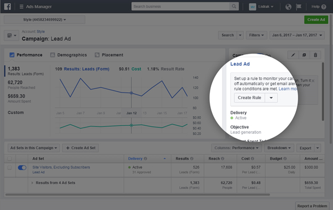Image resolution: width=333 pixels, height=210 pixels.
Task: Click the Jan 12 marker on cost chart
Action: [x=131, y=125]
